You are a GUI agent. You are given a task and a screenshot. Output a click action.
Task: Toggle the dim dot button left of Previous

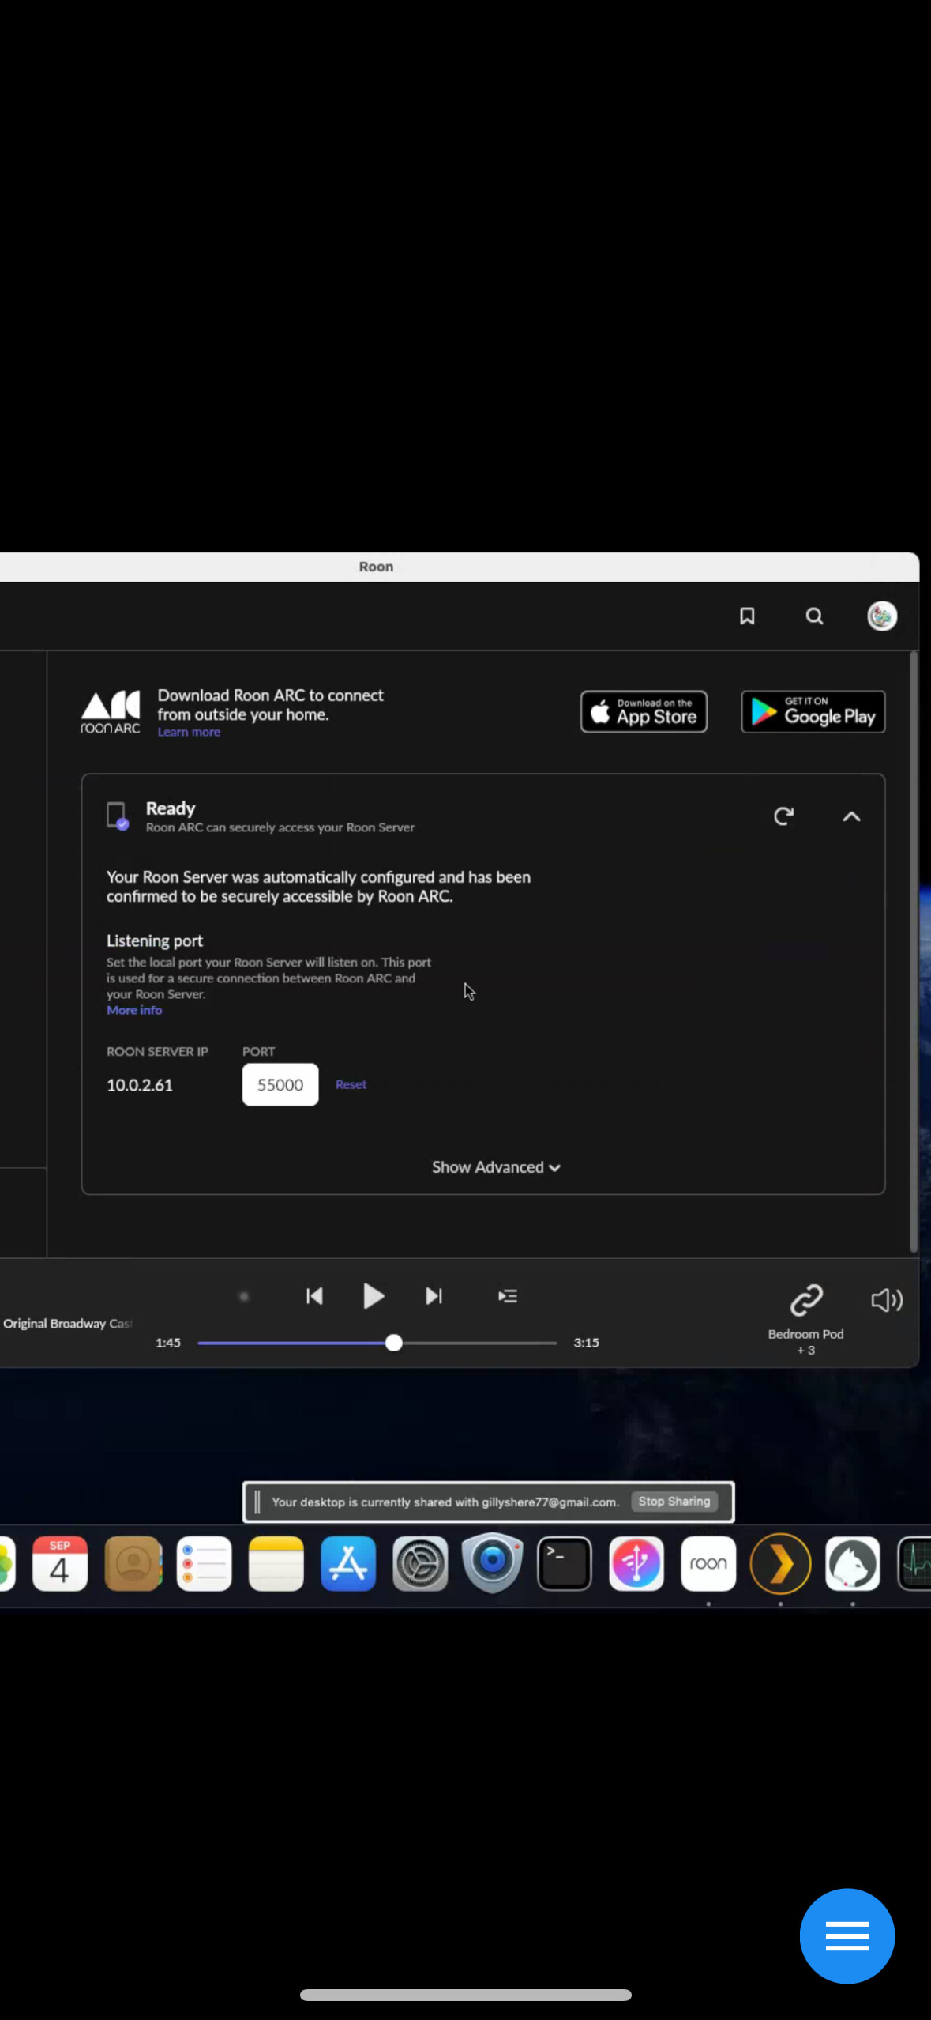click(x=244, y=1296)
